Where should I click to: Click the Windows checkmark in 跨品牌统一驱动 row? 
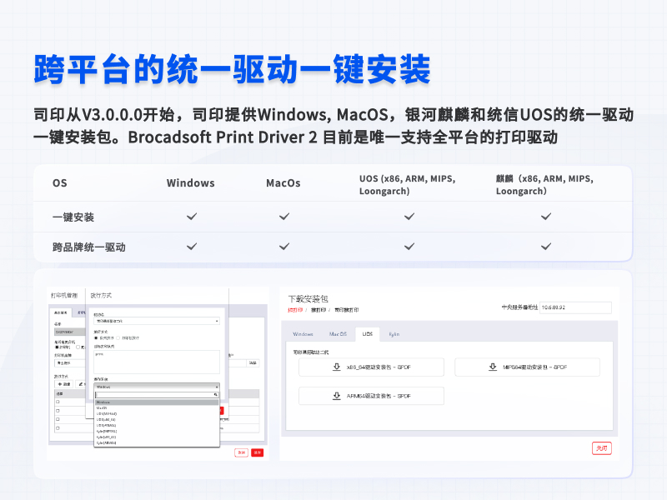tap(192, 246)
